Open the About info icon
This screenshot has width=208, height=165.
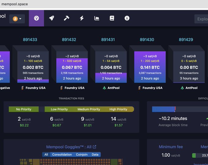[x=127, y=18]
